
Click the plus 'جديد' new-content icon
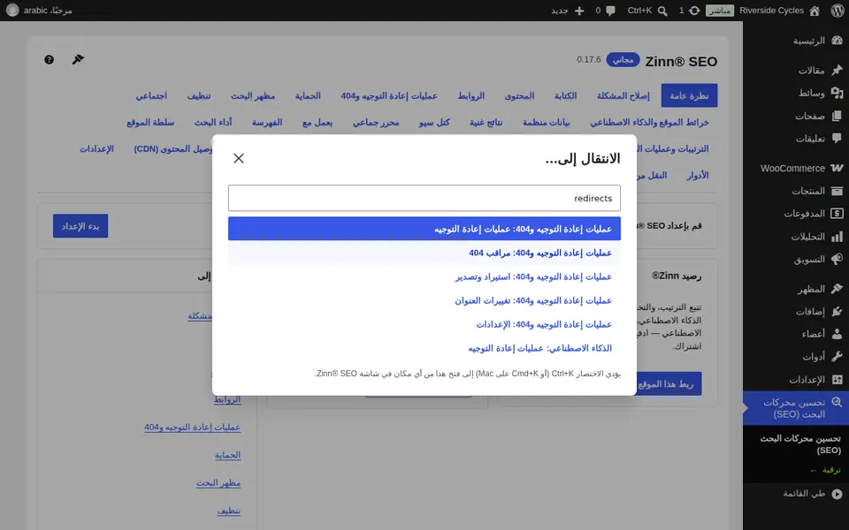[x=579, y=11]
